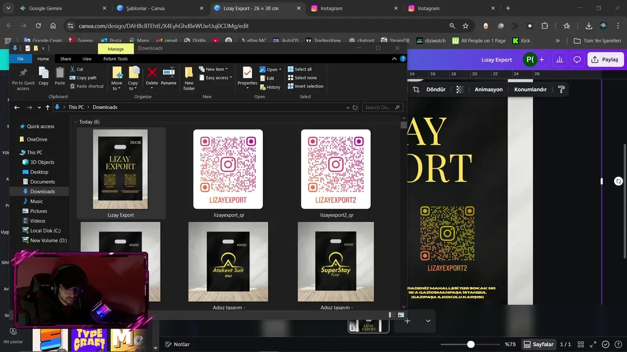The height and width of the screenshot is (352, 627).
Task: Select Local Disk (C:) in navigation pane
Action: (x=45, y=231)
